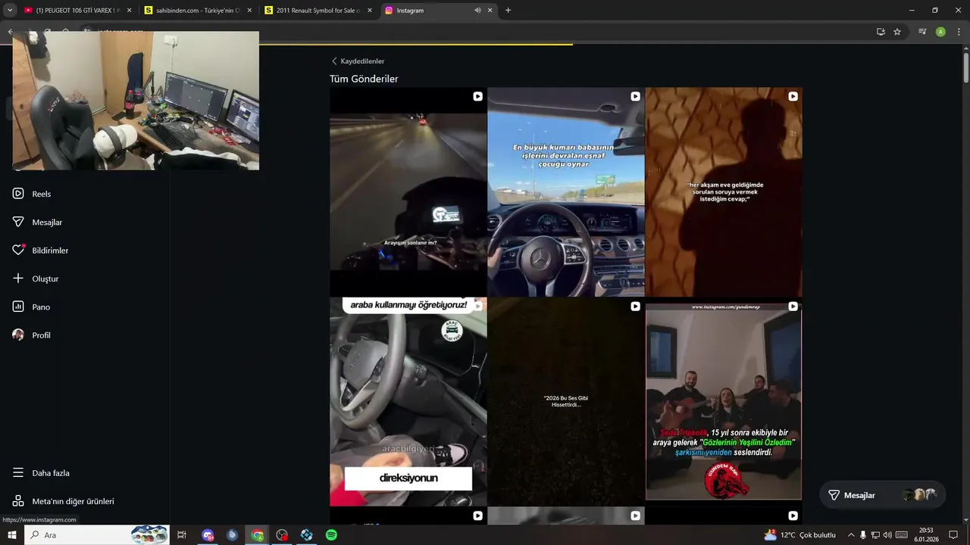Open the shadow silhouette reel
970x545 pixels.
[x=724, y=192]
